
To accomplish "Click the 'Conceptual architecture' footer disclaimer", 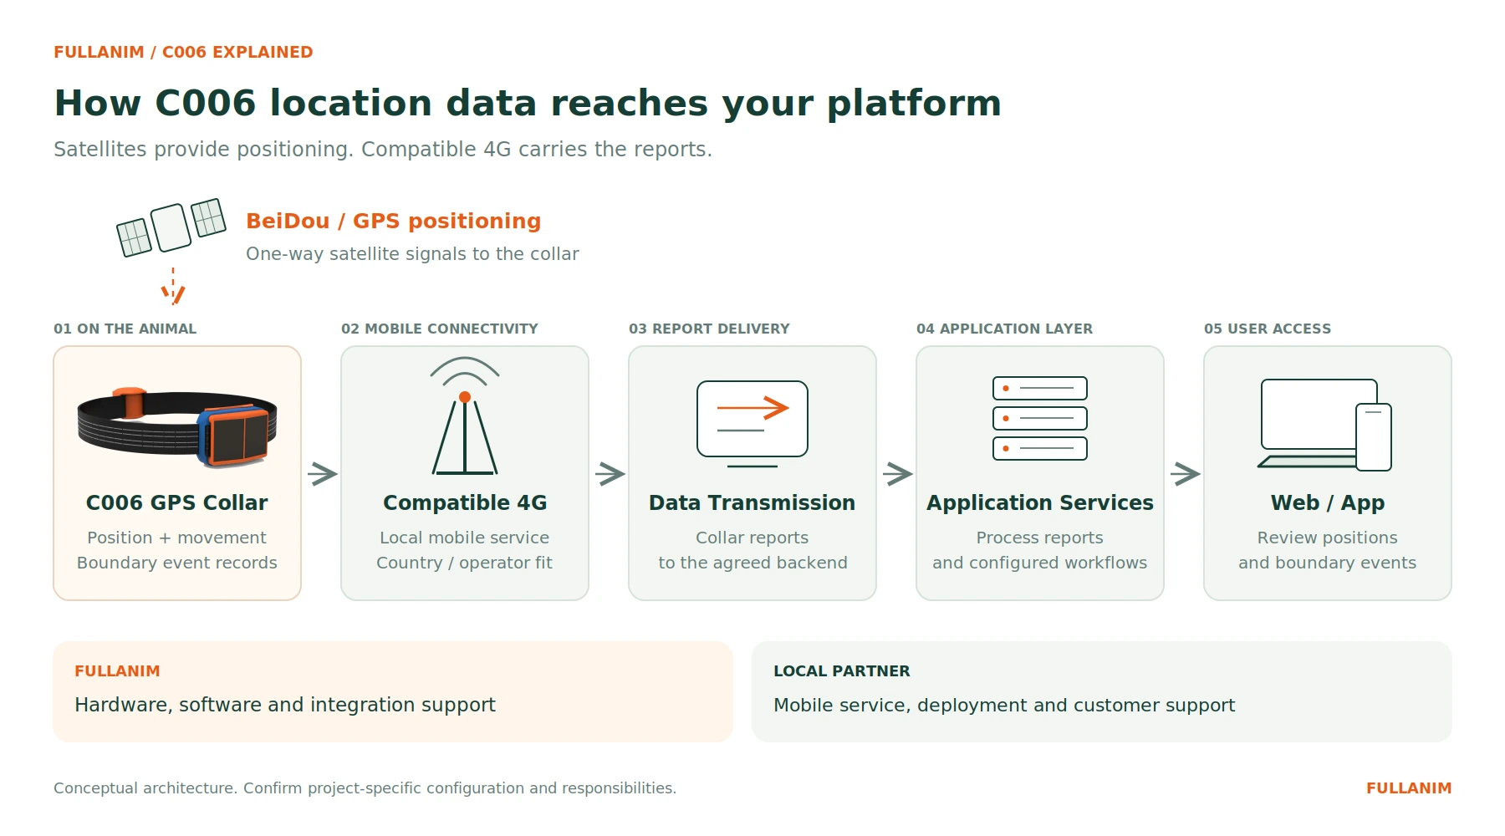I will click(x=365, y=788).
